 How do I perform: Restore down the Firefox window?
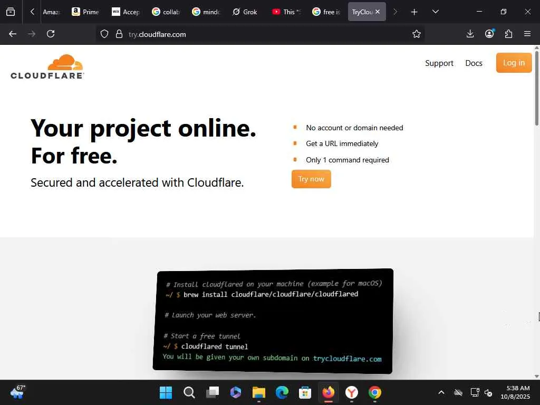click(x=503, y=12)
